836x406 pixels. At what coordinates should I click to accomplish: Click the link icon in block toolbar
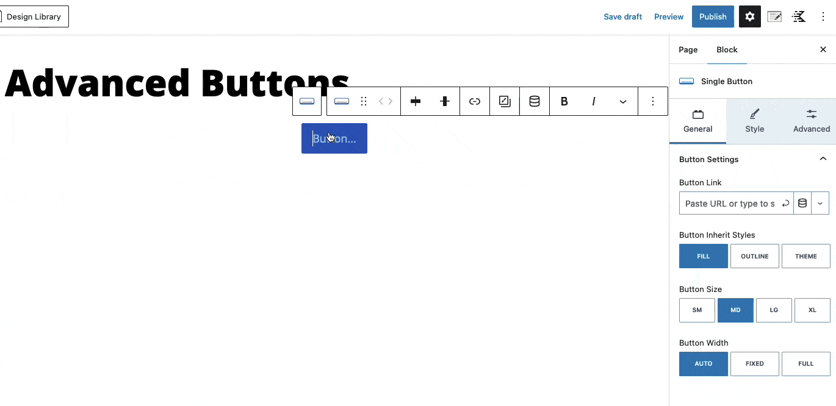[x=475, y=101]
